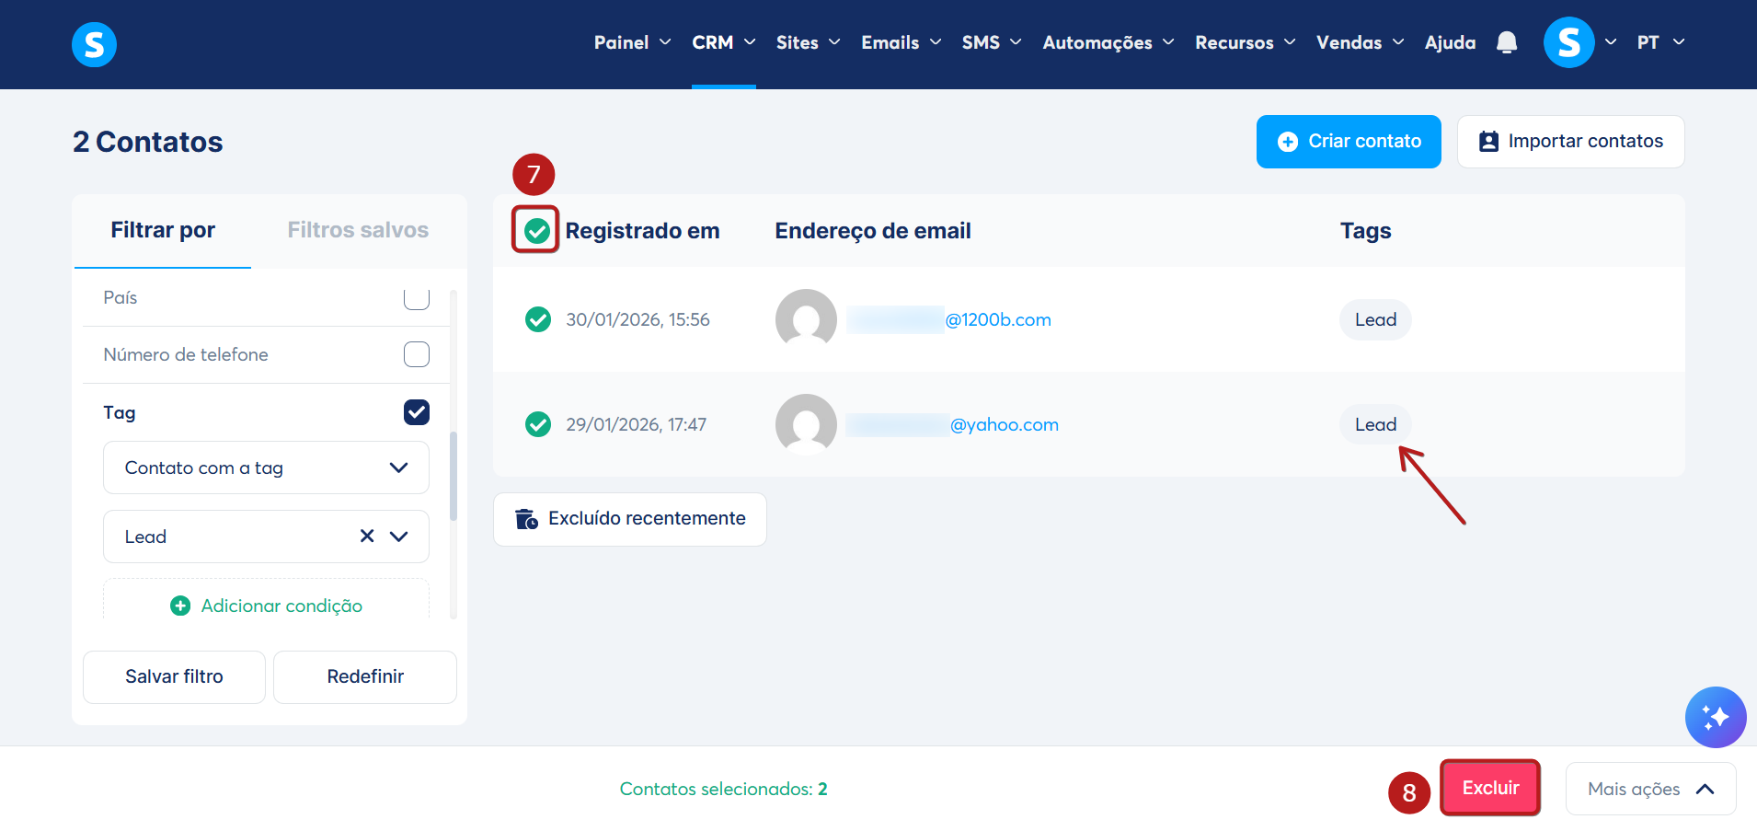Expand the Mais ações menu

[1650, 789]
